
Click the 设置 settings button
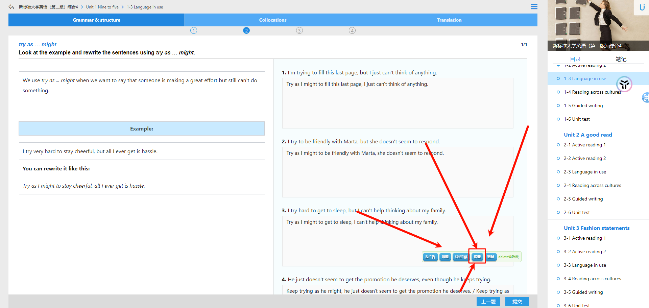pyautogui.click(x=477, y=257)
